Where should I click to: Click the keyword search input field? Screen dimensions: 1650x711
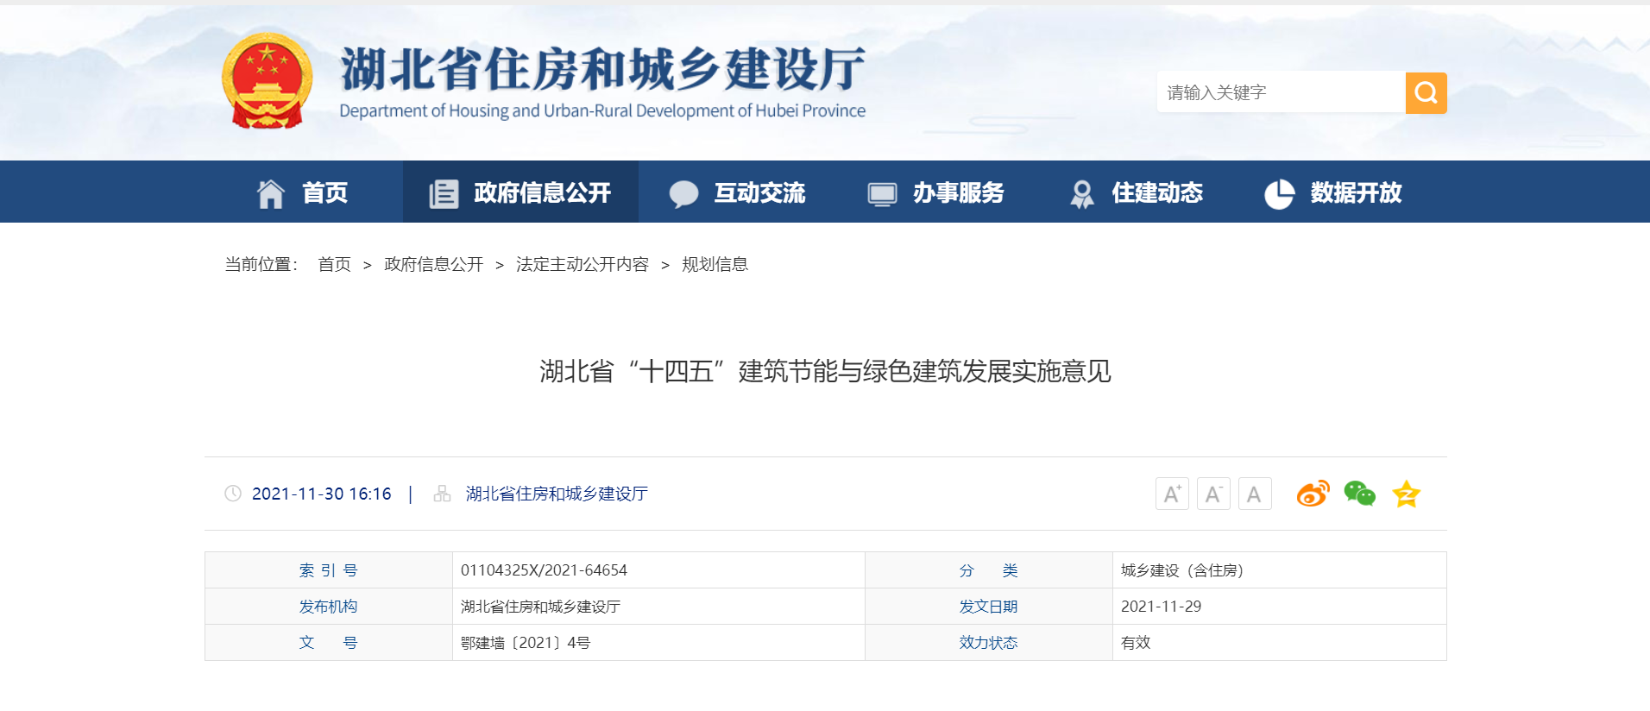click(1281, 93)
